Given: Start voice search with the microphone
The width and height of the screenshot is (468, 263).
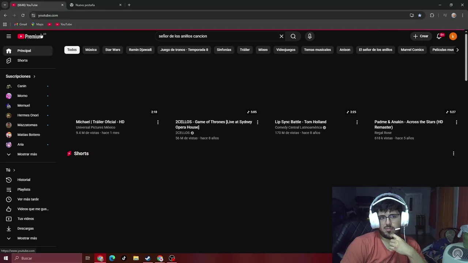Looking at the screenshot, I should click(x=310, y=36).
